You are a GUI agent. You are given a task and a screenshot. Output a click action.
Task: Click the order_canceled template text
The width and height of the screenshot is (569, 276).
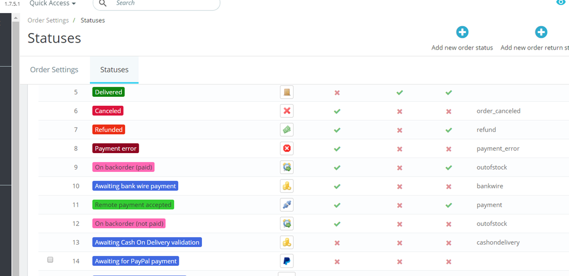coord(498,111)
